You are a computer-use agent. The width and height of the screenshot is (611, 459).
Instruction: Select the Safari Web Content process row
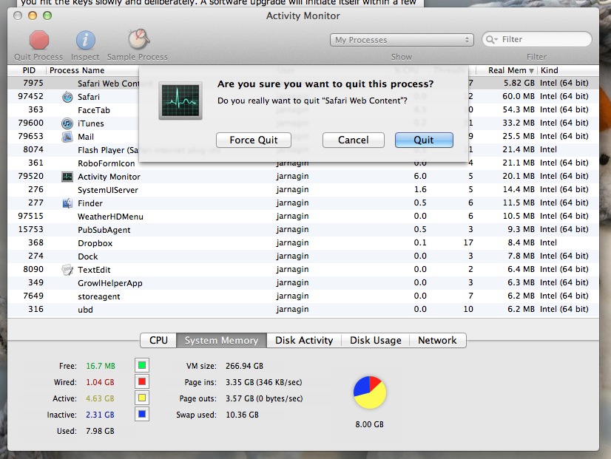coord(303,84)
